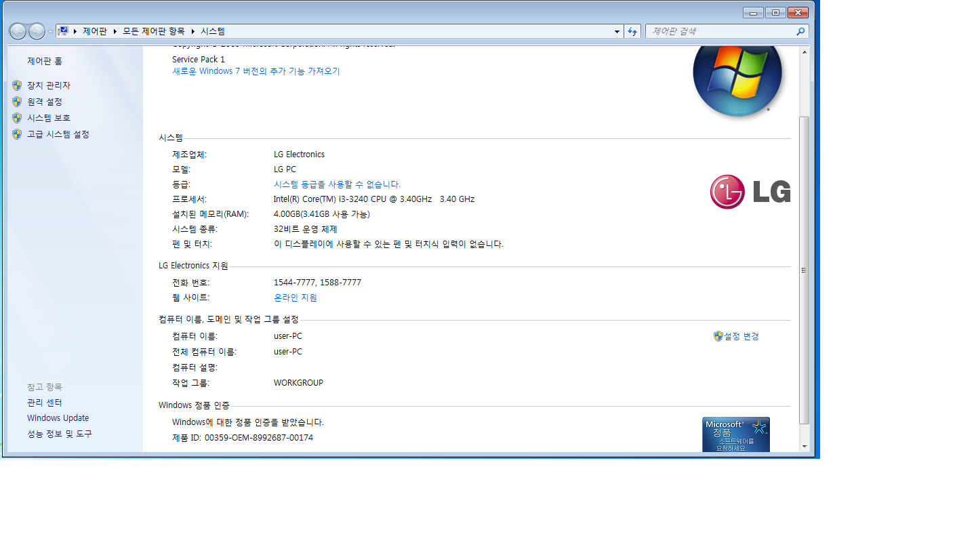Select 제어판 in the address breadcrumb

[95, 31]
